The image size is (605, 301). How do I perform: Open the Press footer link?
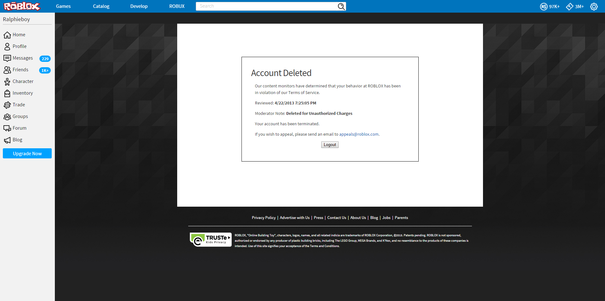coord(318,218)
